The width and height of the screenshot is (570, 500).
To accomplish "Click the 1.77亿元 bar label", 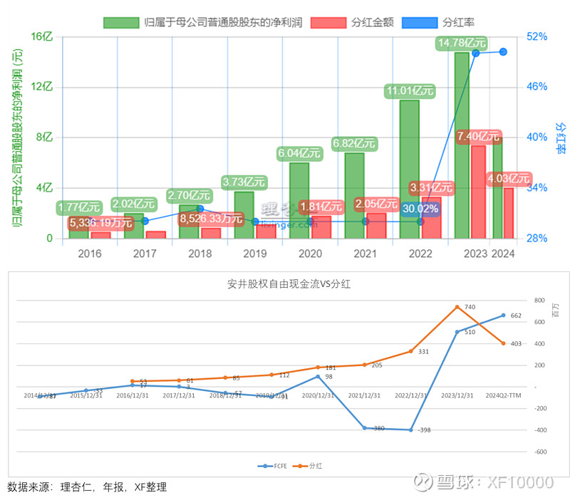I will point(79,207).
